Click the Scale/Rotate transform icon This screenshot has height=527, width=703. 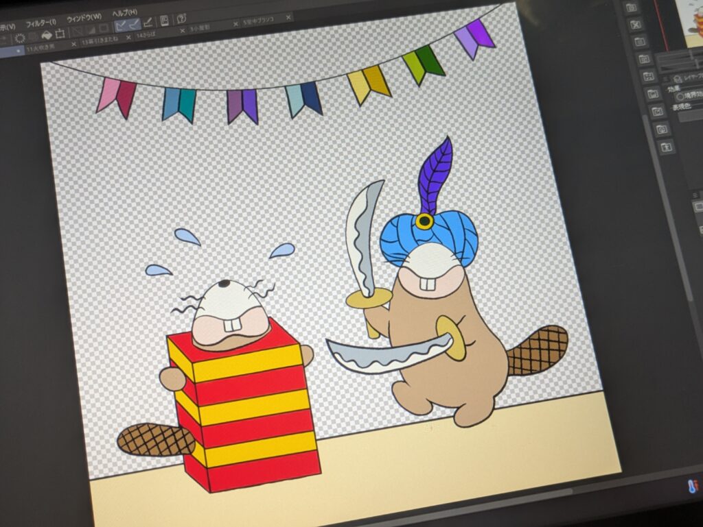[x=60, y=34]
